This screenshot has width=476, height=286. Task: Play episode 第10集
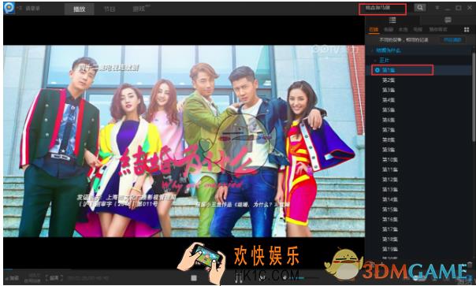pyautogui.click(x=390, y=160)
